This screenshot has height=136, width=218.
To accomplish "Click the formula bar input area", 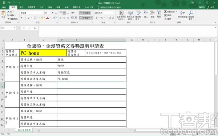I will click(126, 31).
